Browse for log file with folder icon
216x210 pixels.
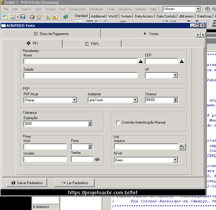182,147
